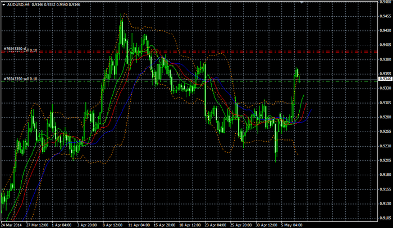Click the 0.9130 price scale label
The image size is (393, 228).
(x=385, y=204)
